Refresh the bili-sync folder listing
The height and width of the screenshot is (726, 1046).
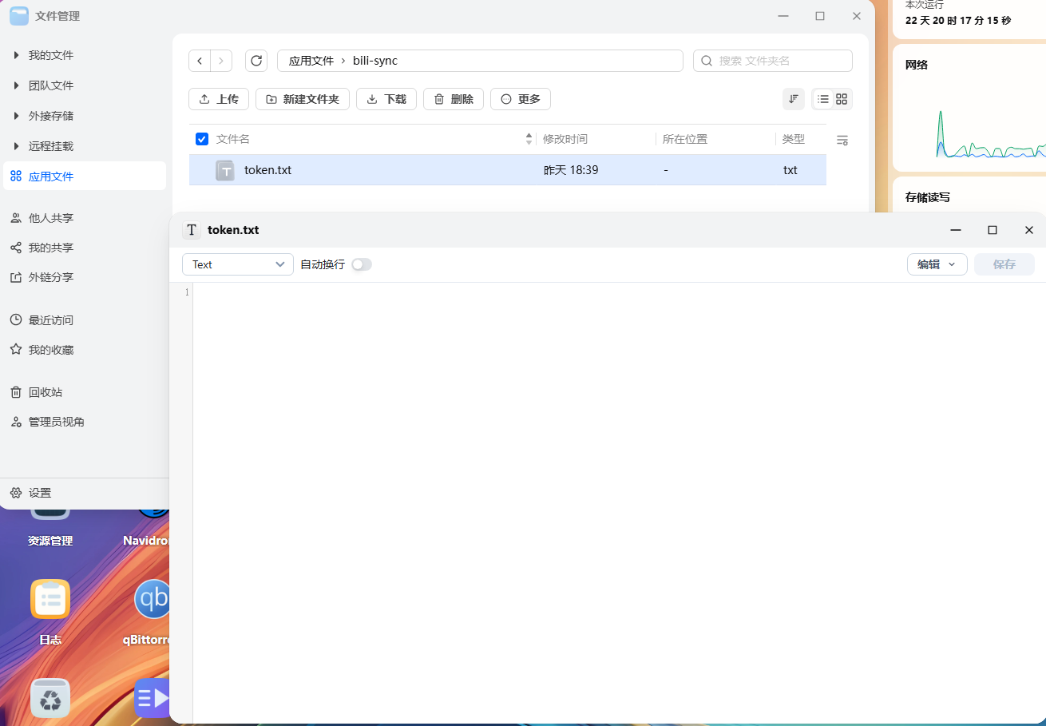click(x=256, y=61)
